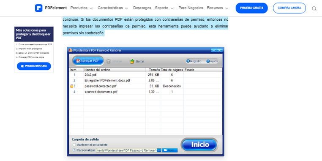Click the Desconocido page count cell
This screenshot has width=322, height=161.
[172, 86]
